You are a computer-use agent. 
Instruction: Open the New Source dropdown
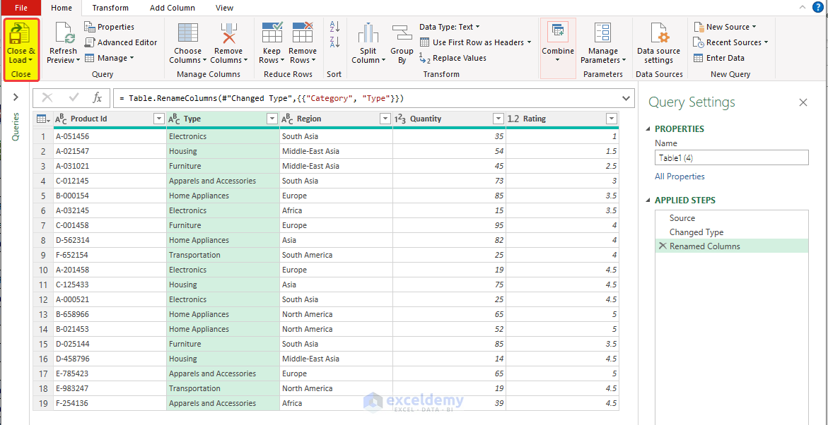(725, 27)
